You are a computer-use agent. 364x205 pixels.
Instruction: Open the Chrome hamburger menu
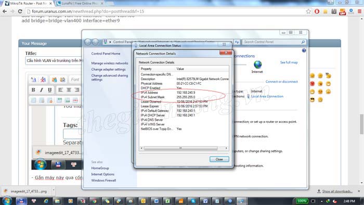[x=359, y=11]
